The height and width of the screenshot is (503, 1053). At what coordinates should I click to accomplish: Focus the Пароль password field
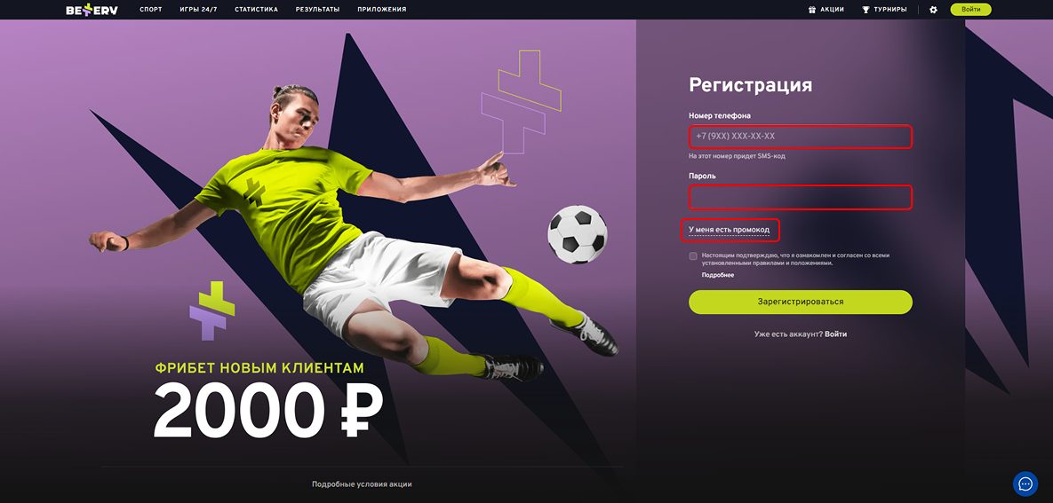pyautogui.click(x=801, y=197)
